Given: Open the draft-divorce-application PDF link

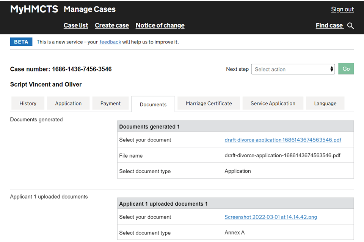Looking at the screenshot, I should 282,140.
